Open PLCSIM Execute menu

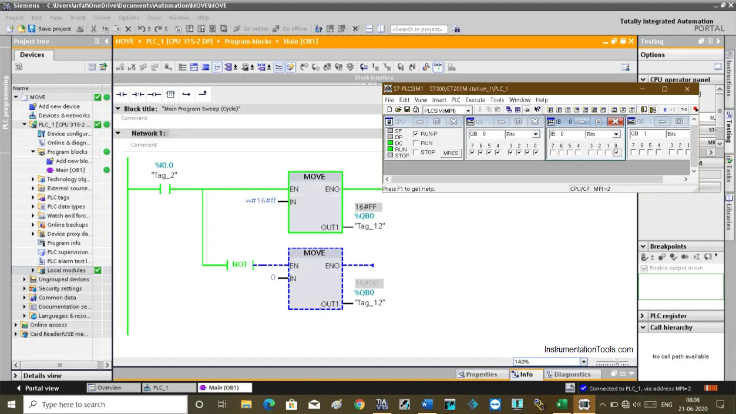(x=475, y=100)
